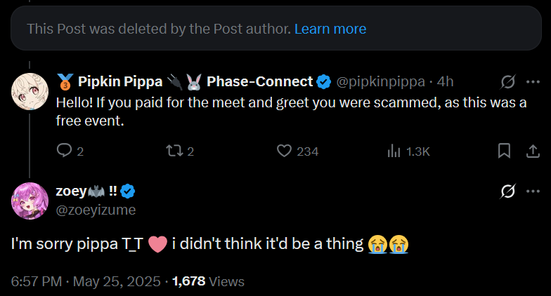Image resolution: width=551 pixels, height=296 pixels.
Task: Click the Learn more link
Action: [x=330, y=29]
